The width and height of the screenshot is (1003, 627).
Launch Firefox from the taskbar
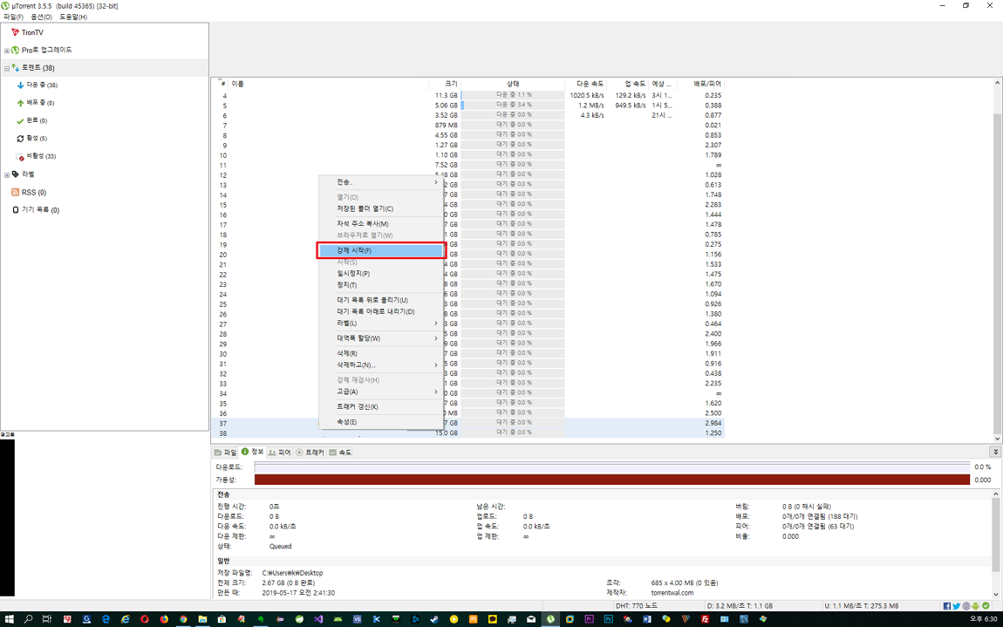click(x=164, y=619)
